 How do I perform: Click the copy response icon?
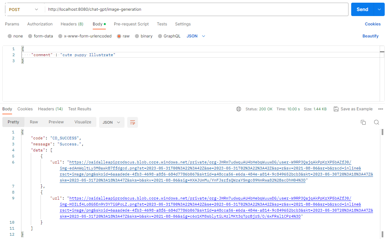(363, 122)
